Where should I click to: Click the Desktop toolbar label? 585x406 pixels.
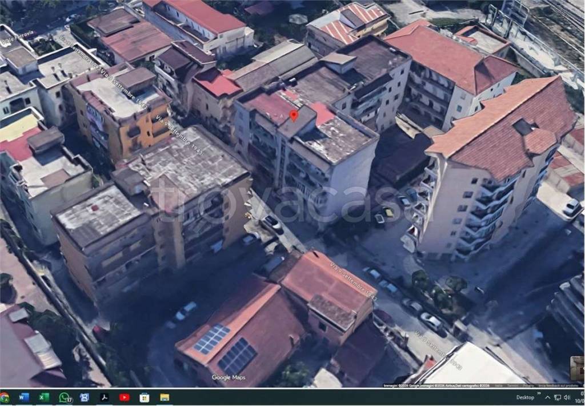525,397
